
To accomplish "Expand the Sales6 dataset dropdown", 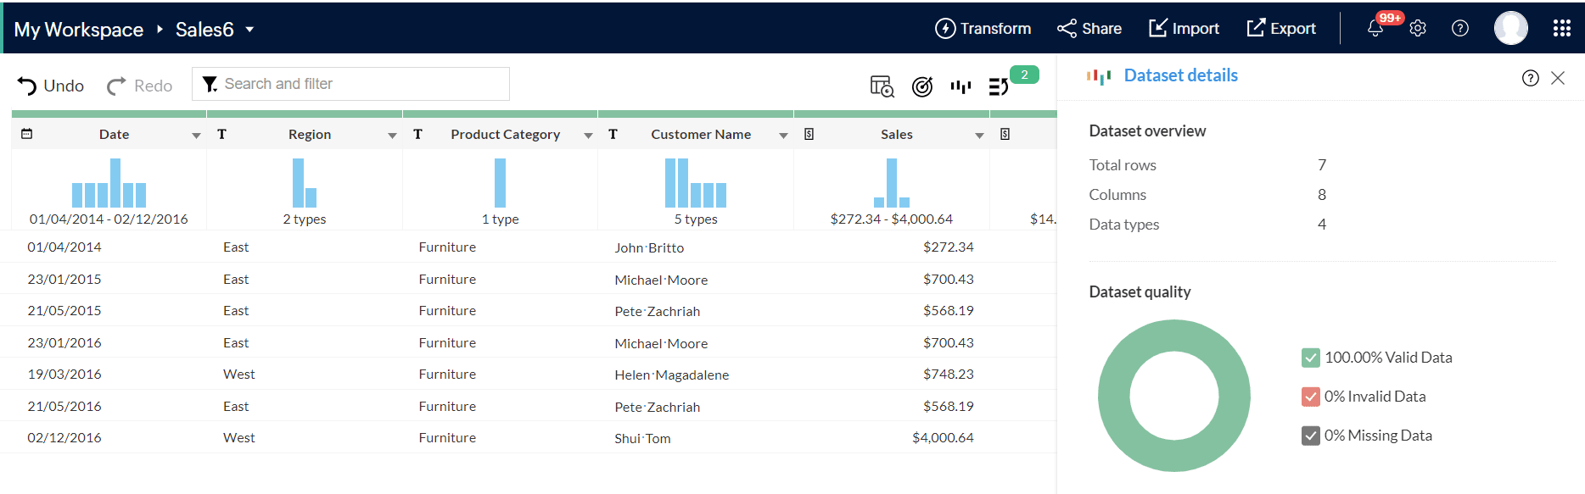I will click(x=249, y=30).
